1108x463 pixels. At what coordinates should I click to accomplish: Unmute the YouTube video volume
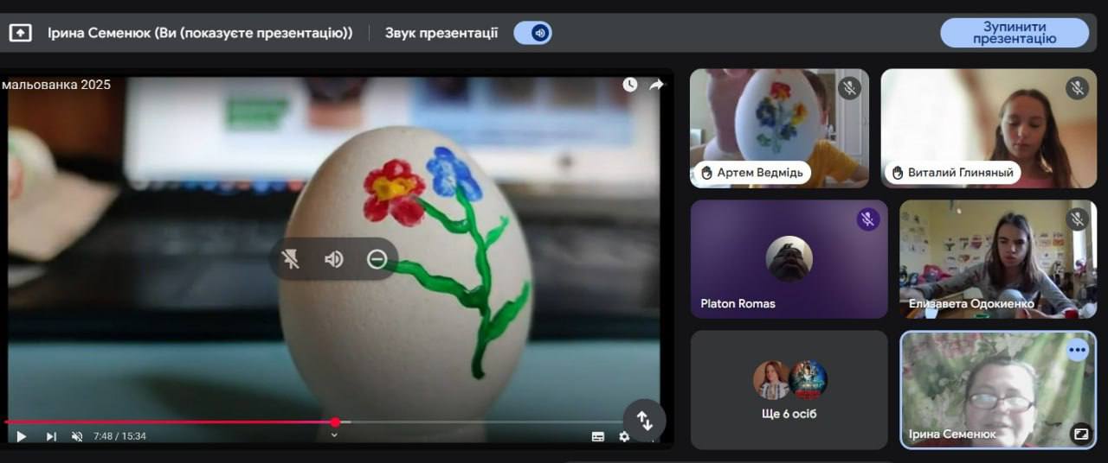point(77,436)
